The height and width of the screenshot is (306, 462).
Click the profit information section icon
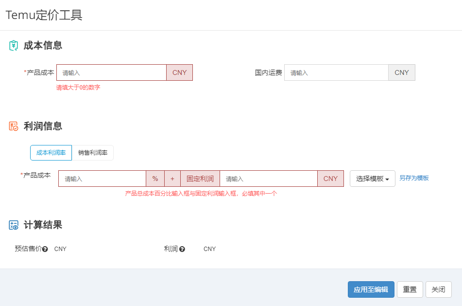[x=14, y=126]
